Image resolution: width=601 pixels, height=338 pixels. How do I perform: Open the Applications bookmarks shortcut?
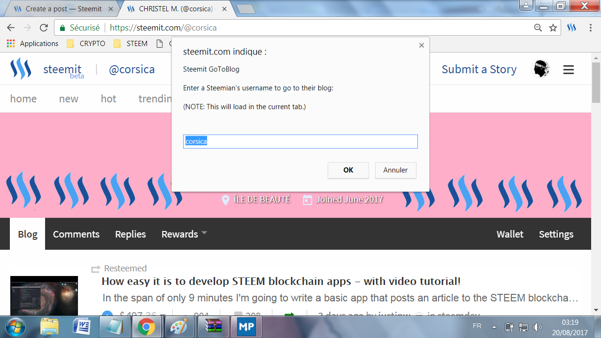(x=32, y=44)
